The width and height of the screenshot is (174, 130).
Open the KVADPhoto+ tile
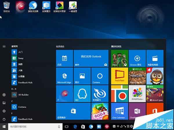point(137,94)
